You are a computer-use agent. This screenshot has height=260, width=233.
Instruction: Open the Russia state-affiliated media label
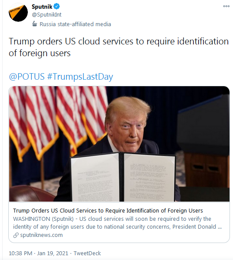pos(75,24)
